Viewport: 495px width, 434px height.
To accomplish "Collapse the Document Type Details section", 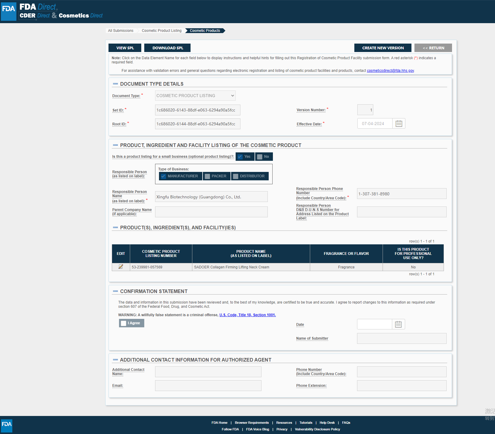I will tap(115, 84).
